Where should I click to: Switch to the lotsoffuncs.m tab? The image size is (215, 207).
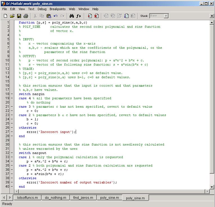(x=28, y=198)
